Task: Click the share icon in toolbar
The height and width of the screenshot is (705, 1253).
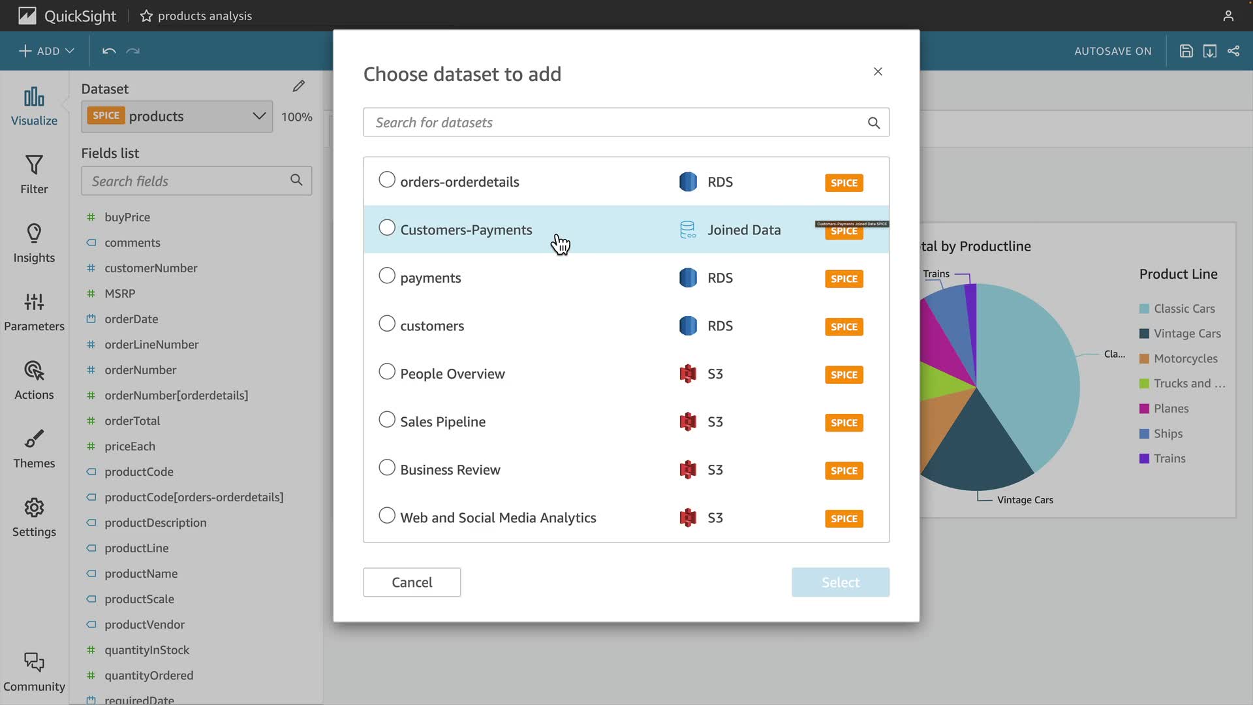Action: pos(1233,51)
